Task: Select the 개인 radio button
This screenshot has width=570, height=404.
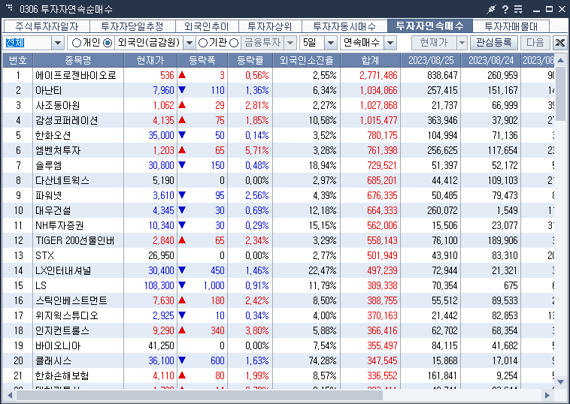Action: coord(77,43)
